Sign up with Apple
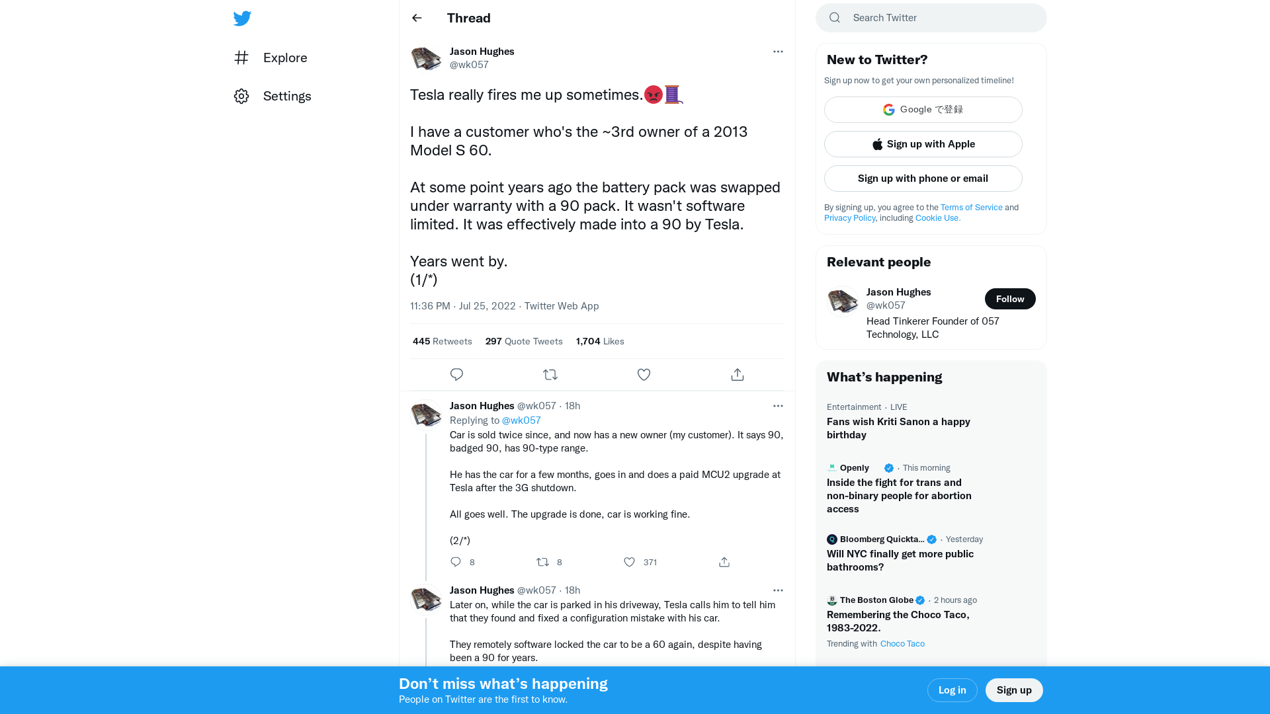1270x714 pixels. click(923, 144)
